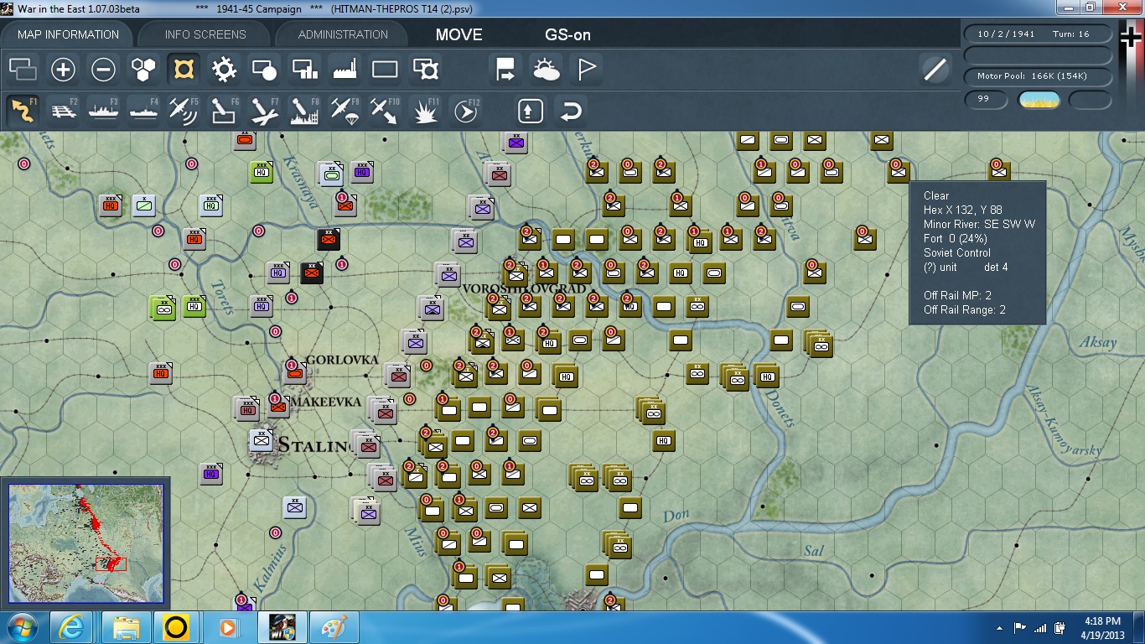This screenshot has height=644, width=1145.
Task: Click the zoom in plus icon
Action: click(63, 70)
